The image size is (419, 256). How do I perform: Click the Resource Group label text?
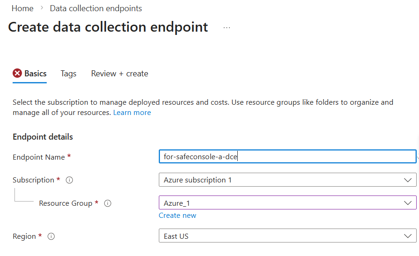(66, 203)
